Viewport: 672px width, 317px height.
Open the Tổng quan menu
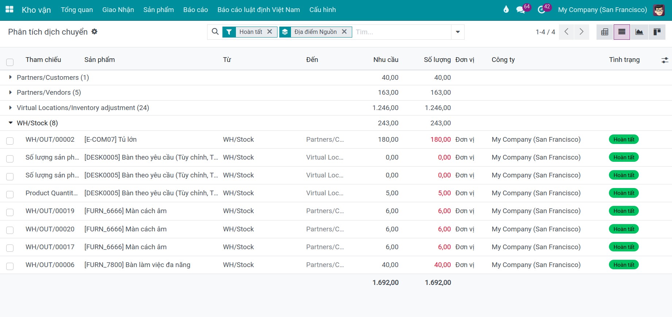tap(77, 10)
